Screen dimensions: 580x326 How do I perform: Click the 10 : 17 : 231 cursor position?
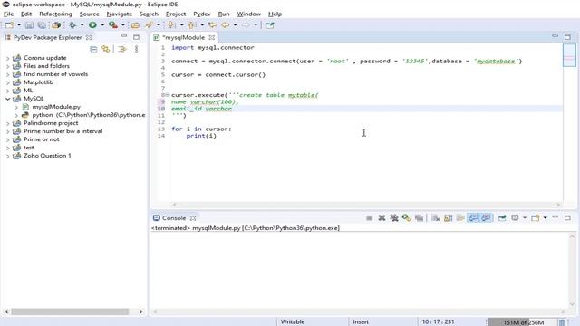click(x=438, y=322)
